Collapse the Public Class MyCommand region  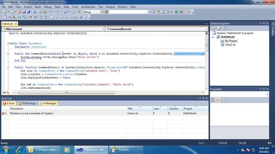pos(8,43)
